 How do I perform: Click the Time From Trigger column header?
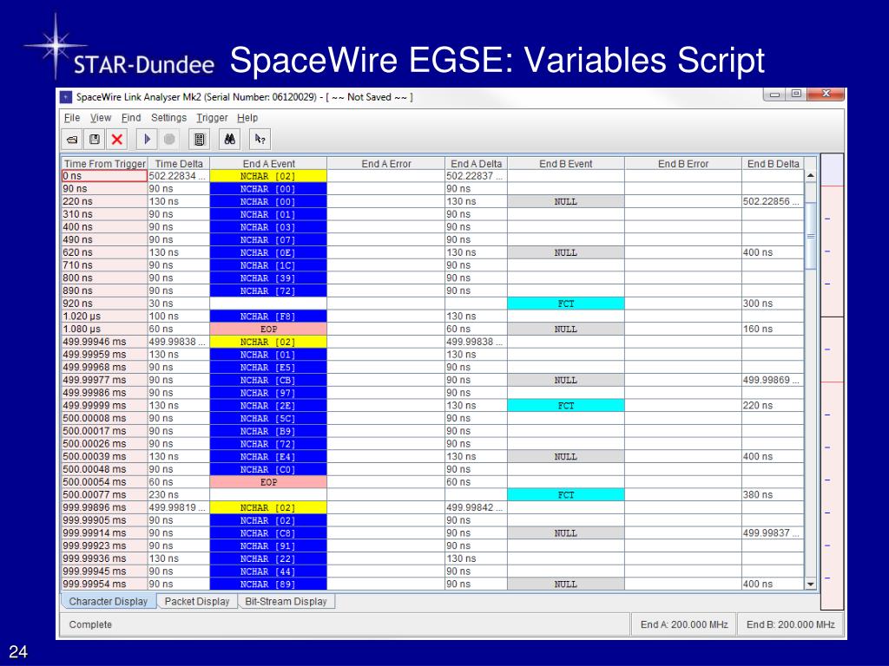click(x=104, y=164)
